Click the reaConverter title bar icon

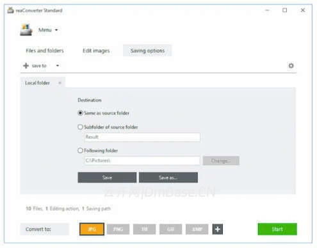click(10, 10)
